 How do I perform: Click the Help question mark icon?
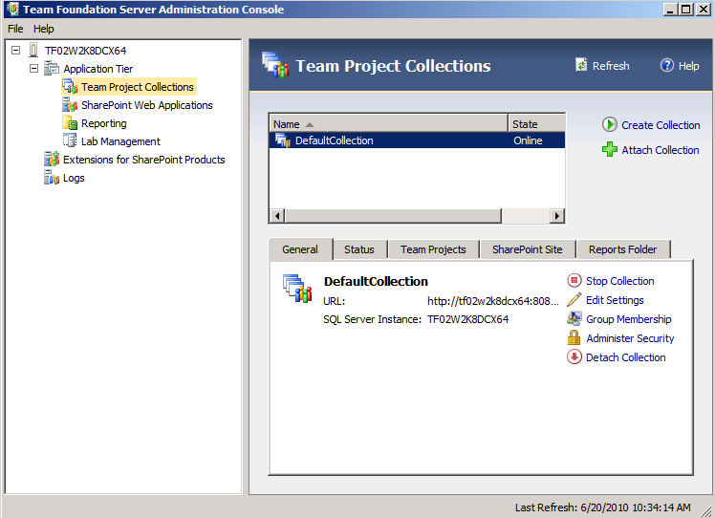666,65
